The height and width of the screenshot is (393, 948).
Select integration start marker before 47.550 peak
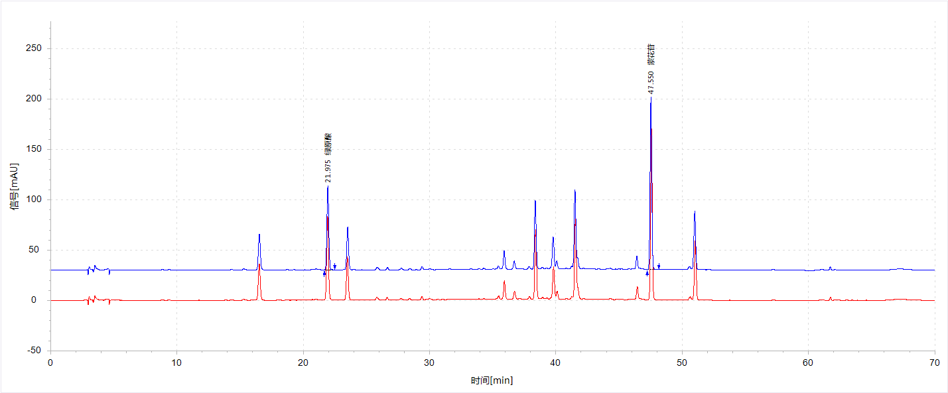coord(647,274)
